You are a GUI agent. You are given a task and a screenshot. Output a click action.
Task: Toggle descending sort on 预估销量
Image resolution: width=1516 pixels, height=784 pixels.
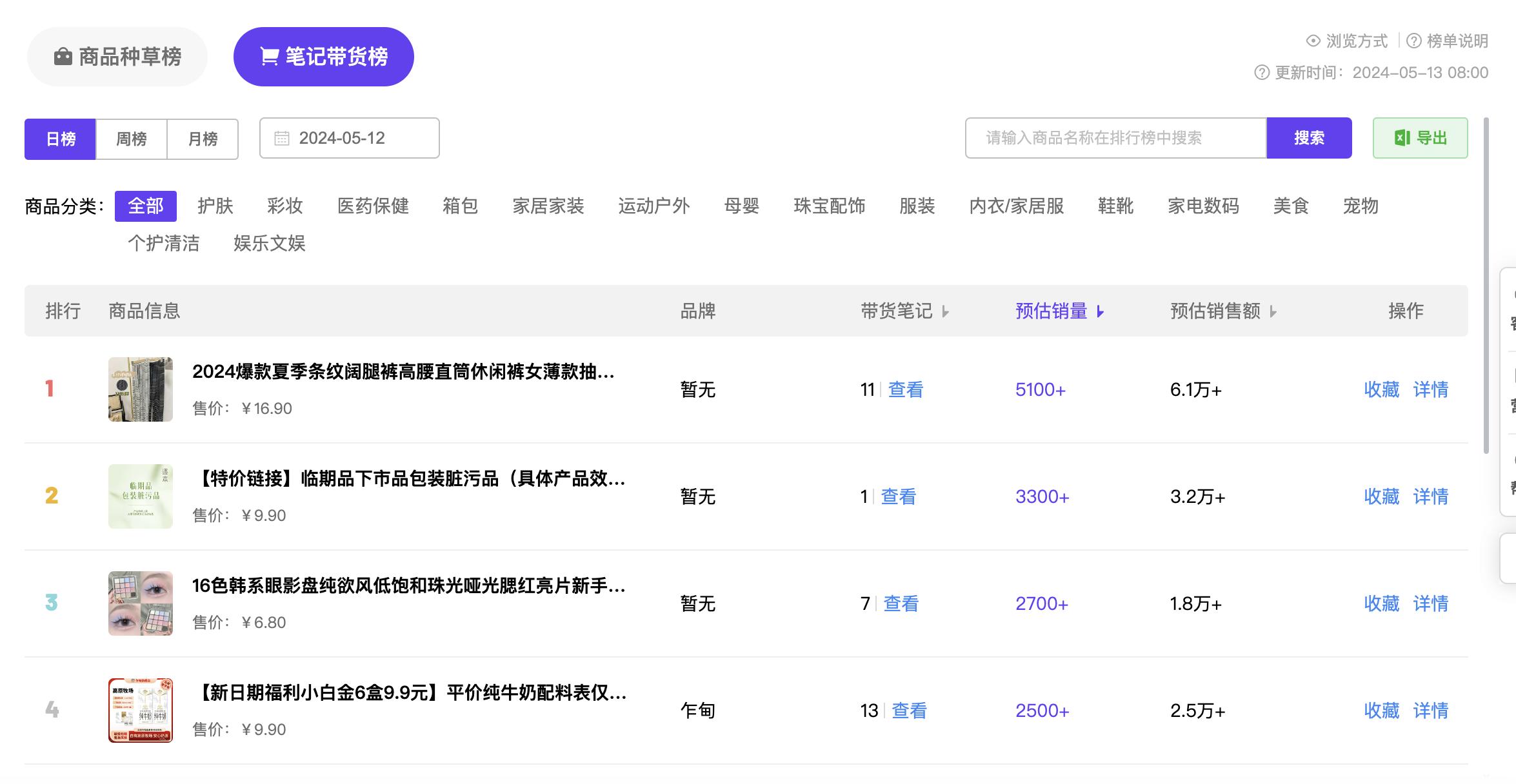(1099, 311)
